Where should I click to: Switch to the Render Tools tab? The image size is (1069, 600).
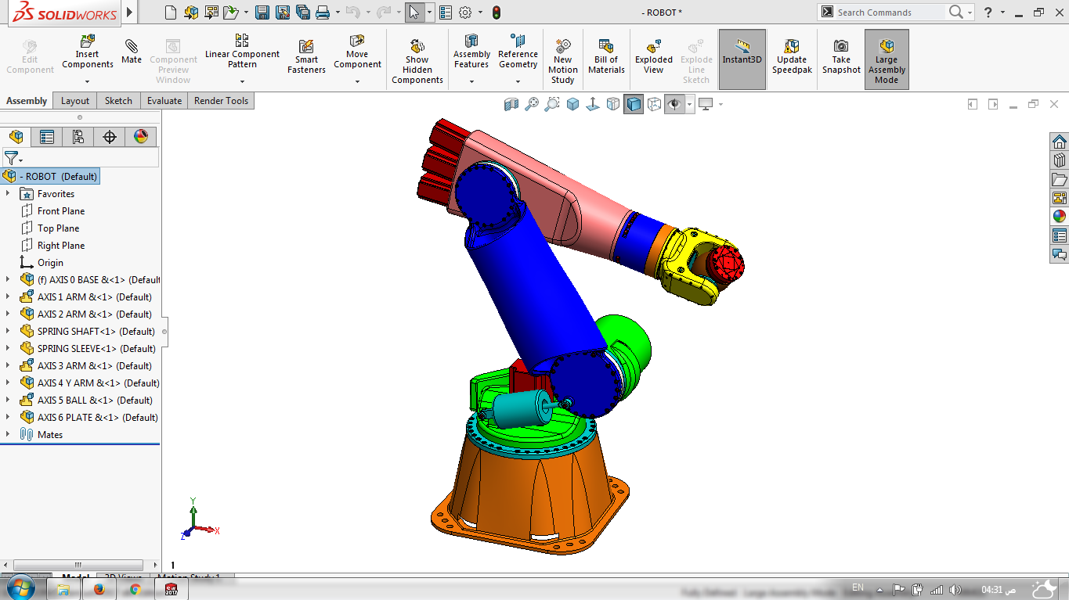click(220, 100)
